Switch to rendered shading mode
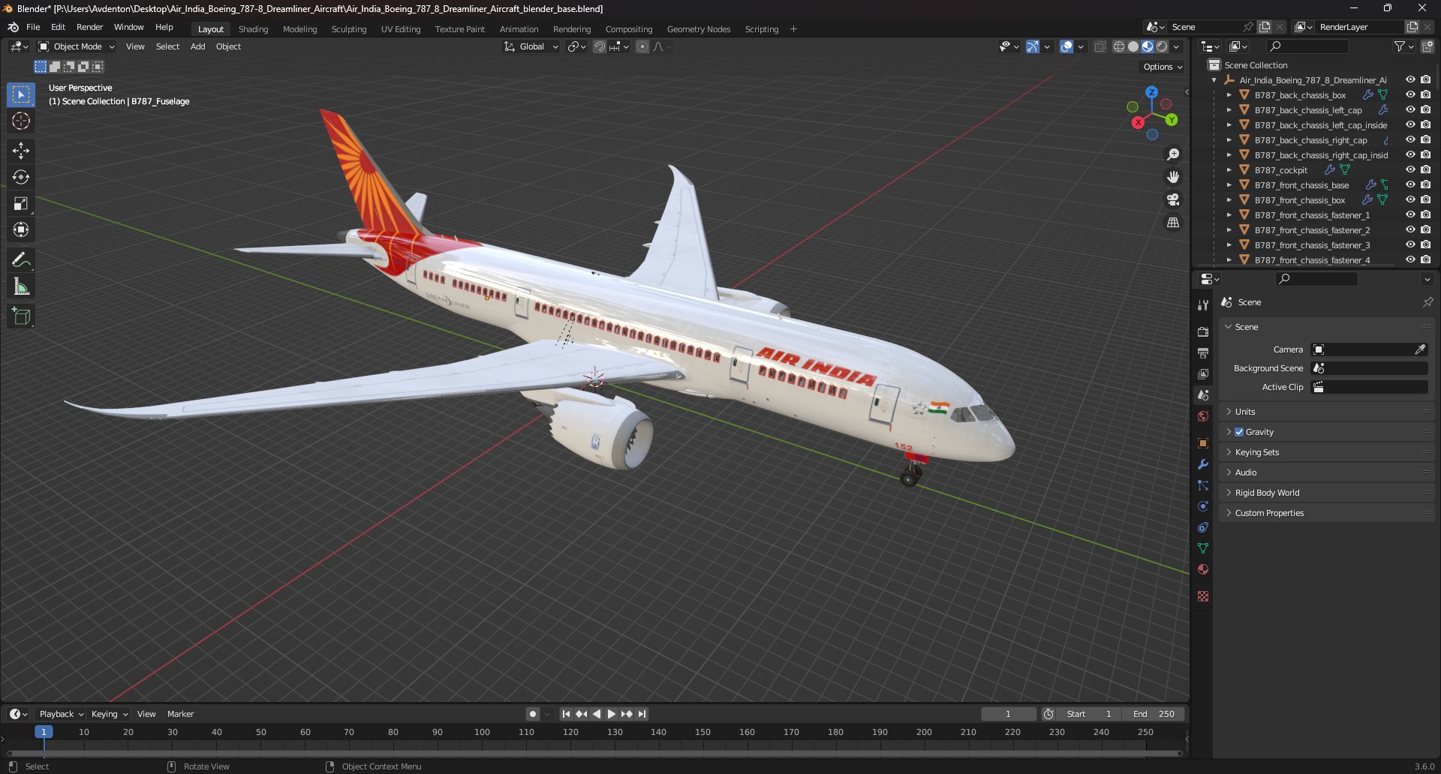 coord(1162,46)
